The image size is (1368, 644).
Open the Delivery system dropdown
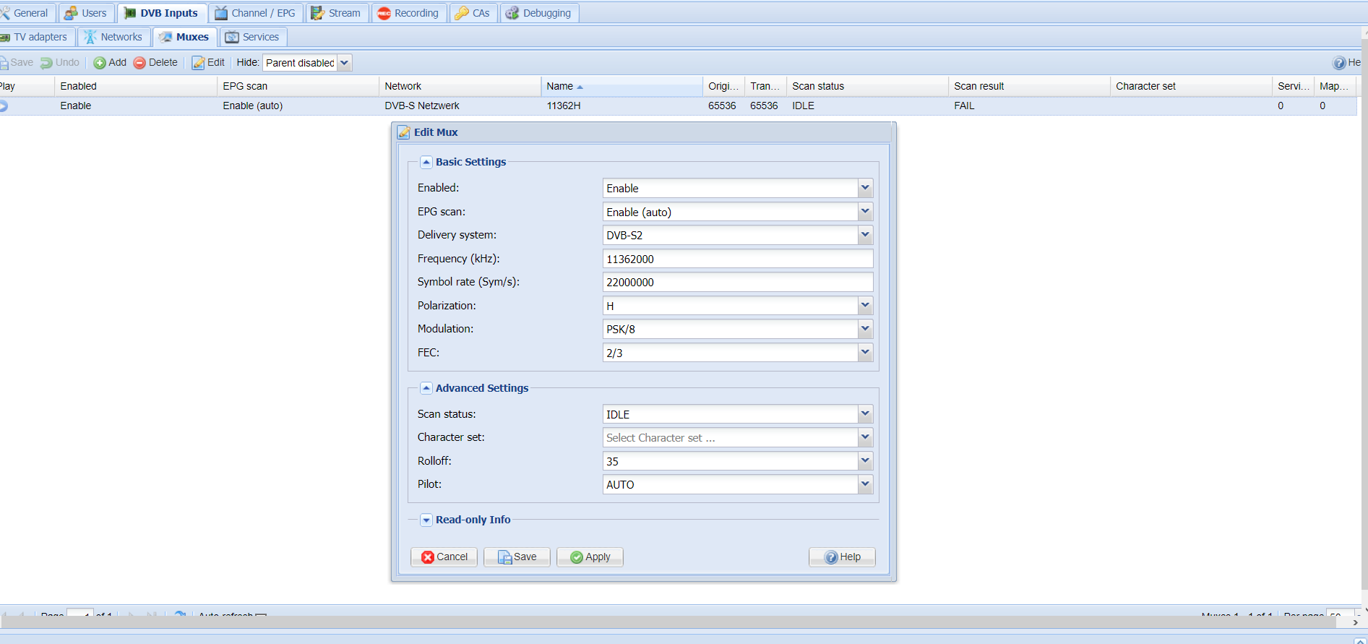tap(864, 236)
